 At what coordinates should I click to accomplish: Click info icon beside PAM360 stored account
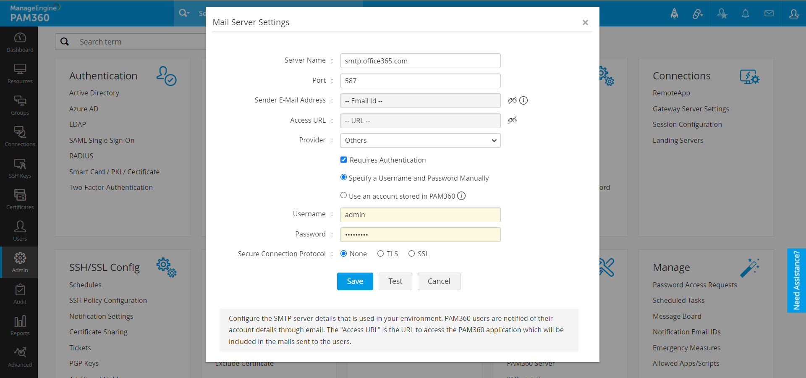[x=461, y=196]
